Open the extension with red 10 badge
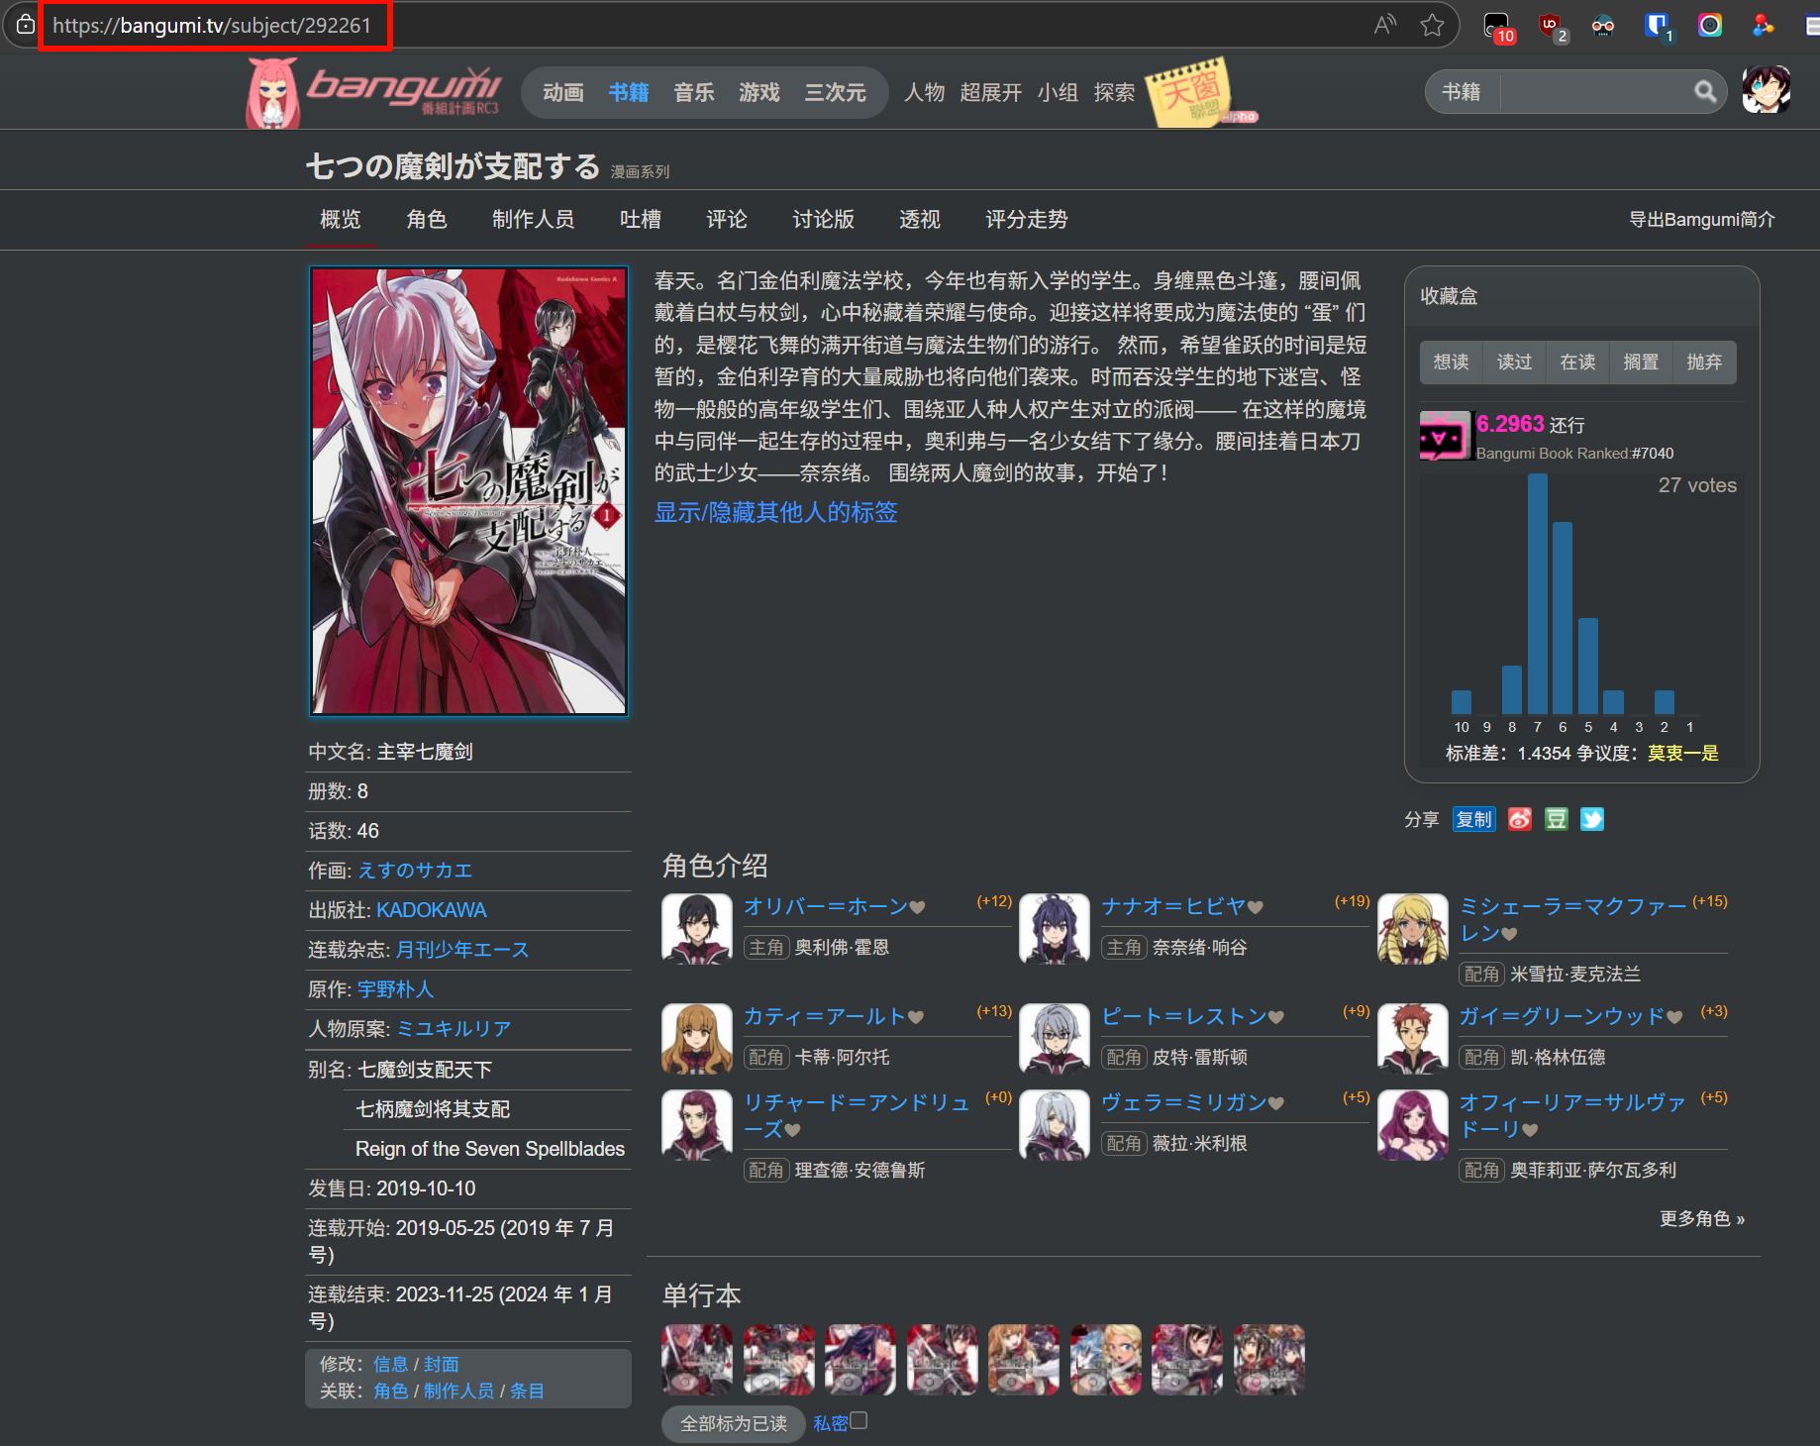This screenshot has width=1820, height=1446. pos(1498,27)
